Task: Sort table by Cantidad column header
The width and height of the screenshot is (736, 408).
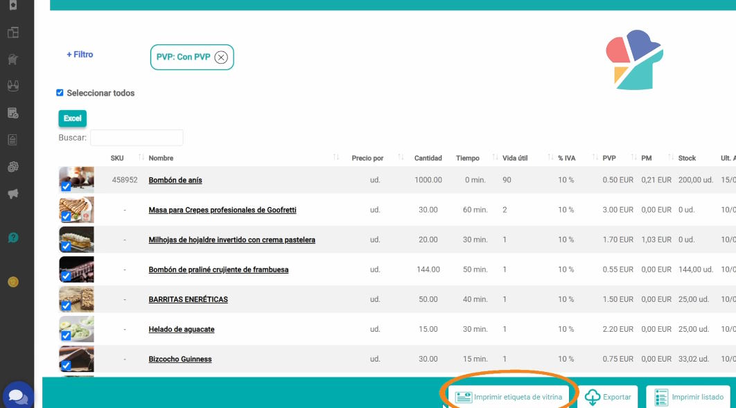Action: 428,158
